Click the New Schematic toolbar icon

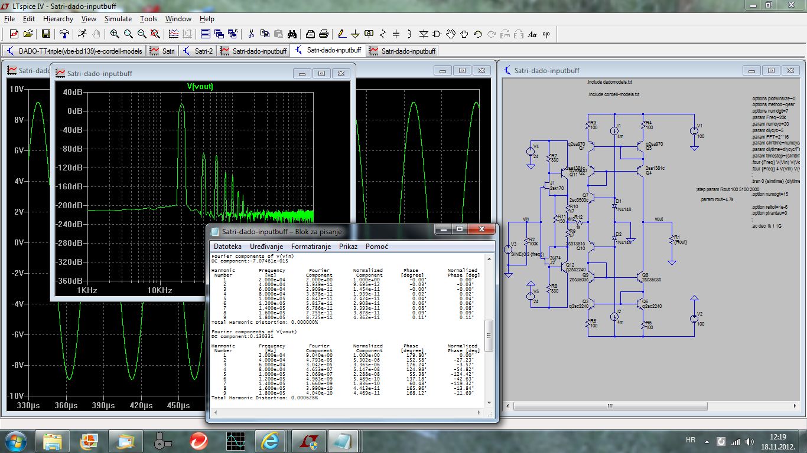pyautogui.click(x=14, y=34)
